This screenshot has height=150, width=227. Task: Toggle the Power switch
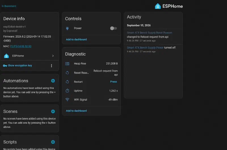(113, 28)
